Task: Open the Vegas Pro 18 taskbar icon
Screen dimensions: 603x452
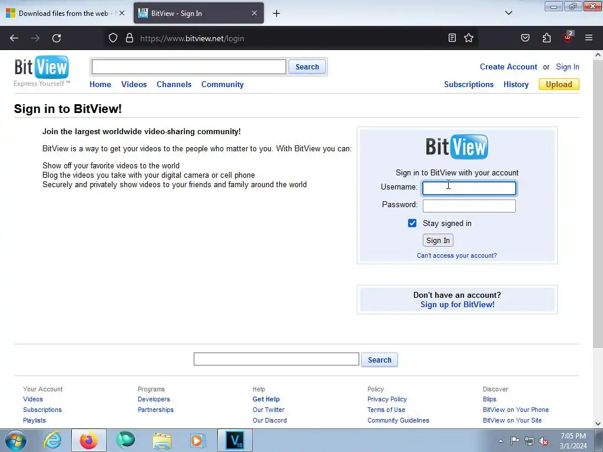Action: [235, 440]
